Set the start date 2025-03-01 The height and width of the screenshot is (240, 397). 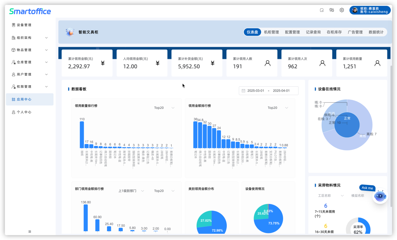[256, 91]
